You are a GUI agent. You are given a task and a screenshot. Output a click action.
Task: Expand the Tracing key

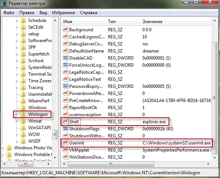click(17, 88)
